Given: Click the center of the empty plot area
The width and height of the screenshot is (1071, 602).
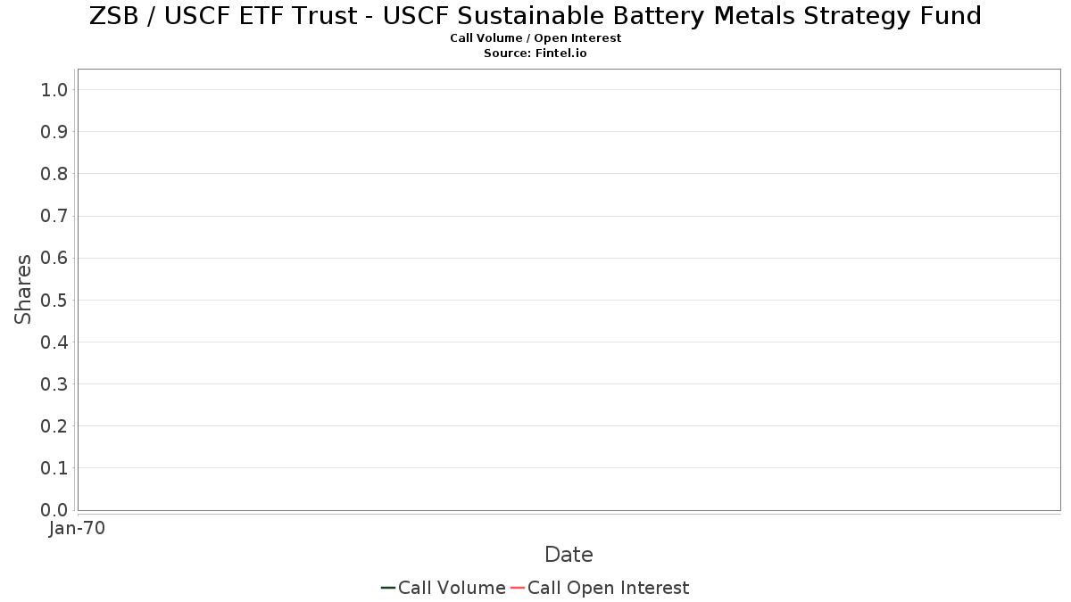Looking at the screenshot, I should [569, 290].
